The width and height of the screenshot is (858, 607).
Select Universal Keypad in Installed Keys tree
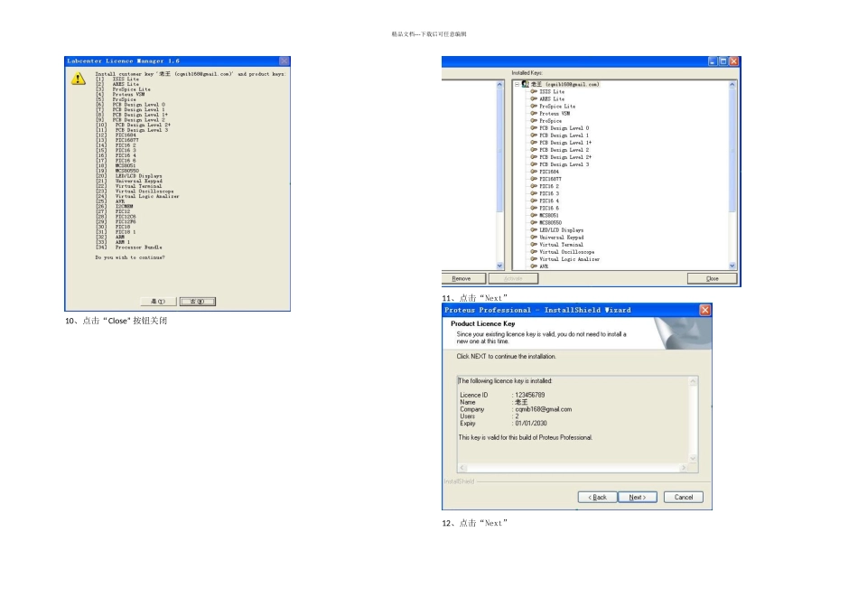562,238
